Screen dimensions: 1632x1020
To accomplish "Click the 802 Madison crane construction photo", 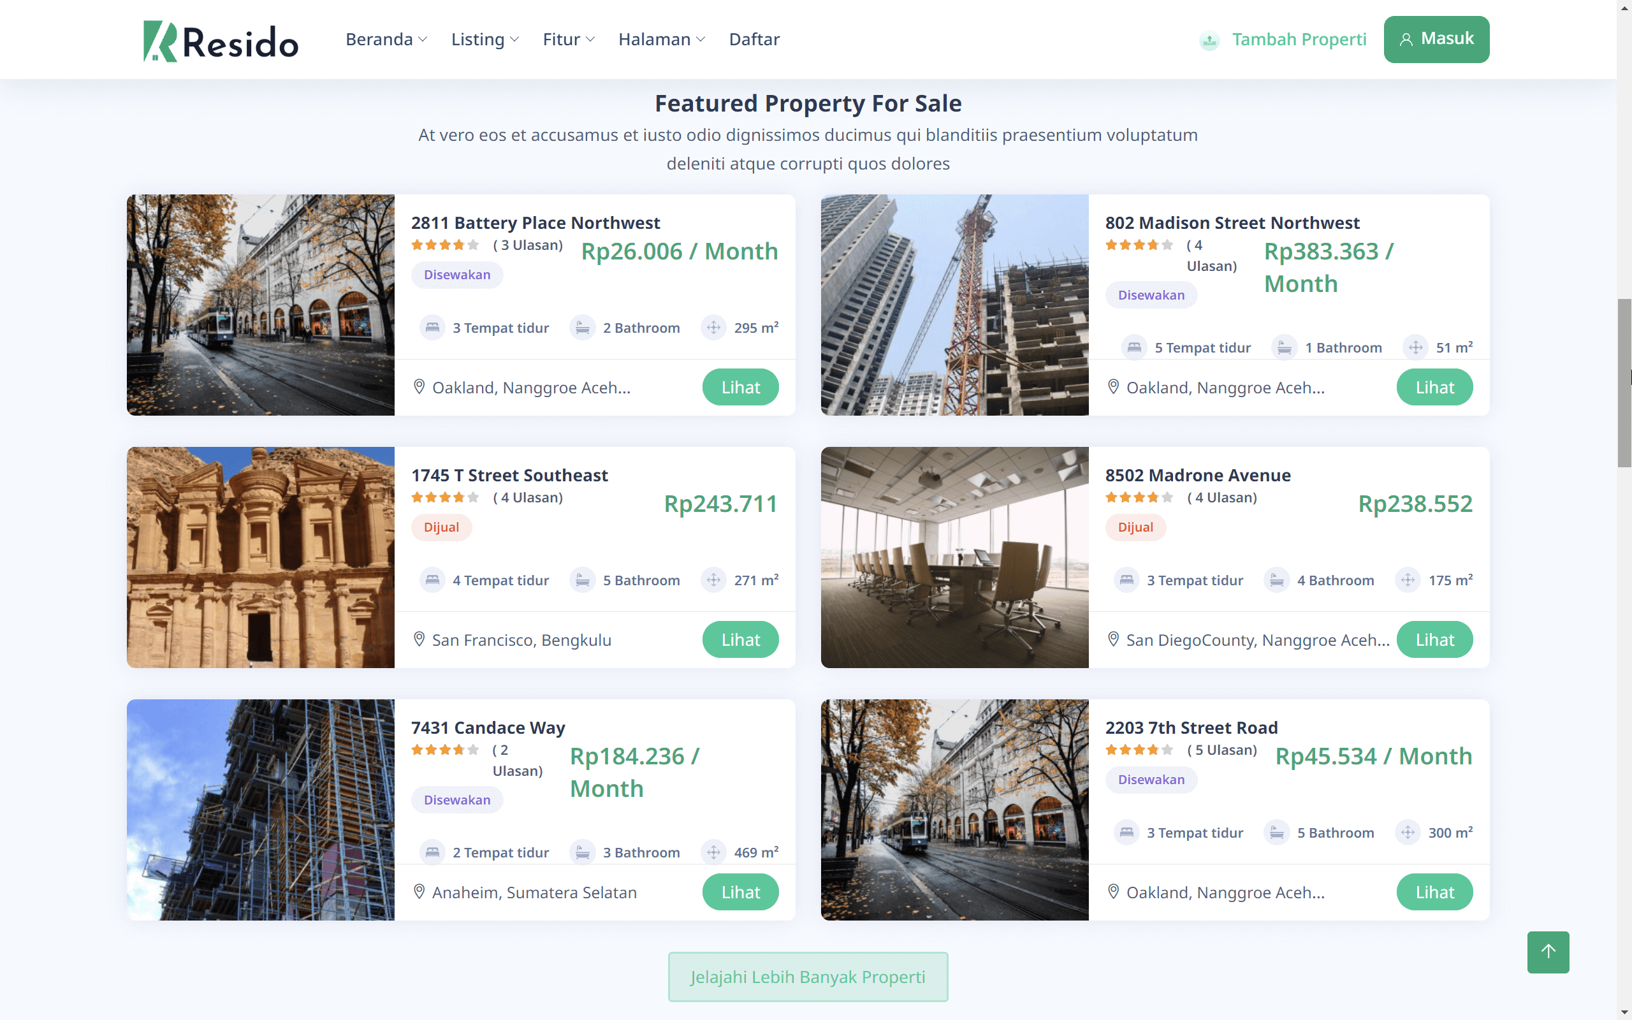I will pos(954,305).
